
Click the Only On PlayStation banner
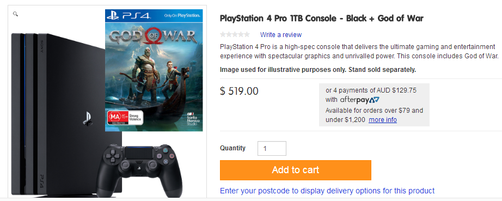[x=182, y=15]
